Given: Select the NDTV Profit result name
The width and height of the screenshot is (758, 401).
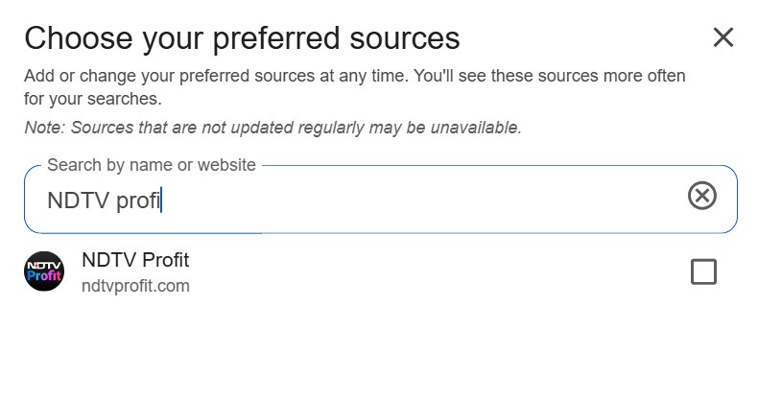Looking at the screenshot, I should click(135, 260).
